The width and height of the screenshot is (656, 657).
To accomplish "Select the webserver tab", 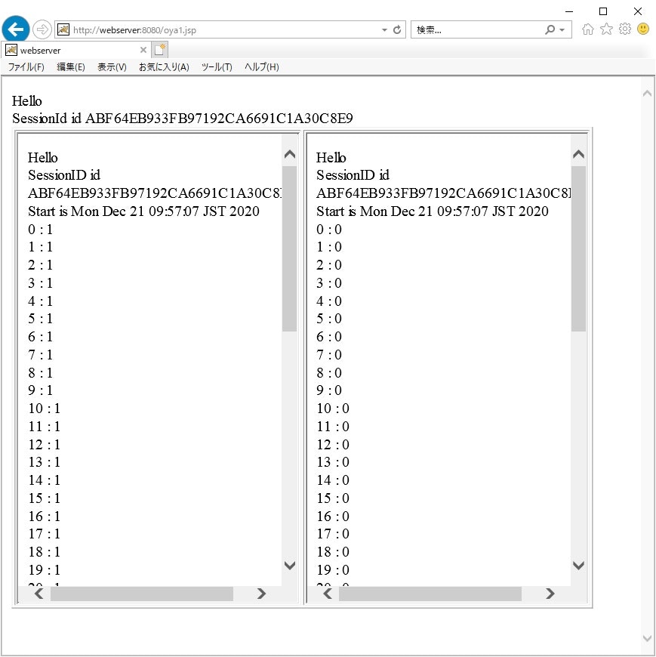I will pos(75,50).
